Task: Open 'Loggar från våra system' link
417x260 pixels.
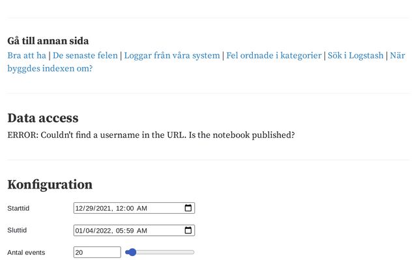Action: 172,55
